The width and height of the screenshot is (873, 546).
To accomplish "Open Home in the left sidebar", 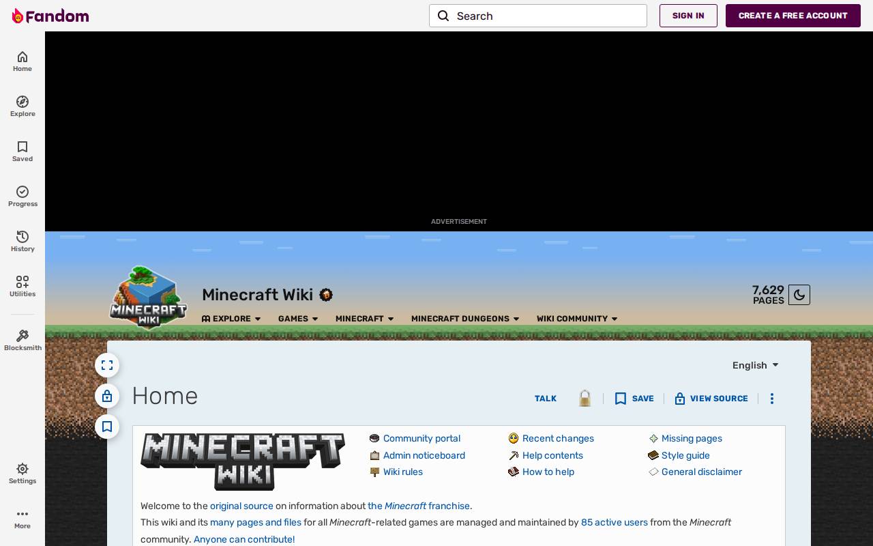I will pos(23,61).
